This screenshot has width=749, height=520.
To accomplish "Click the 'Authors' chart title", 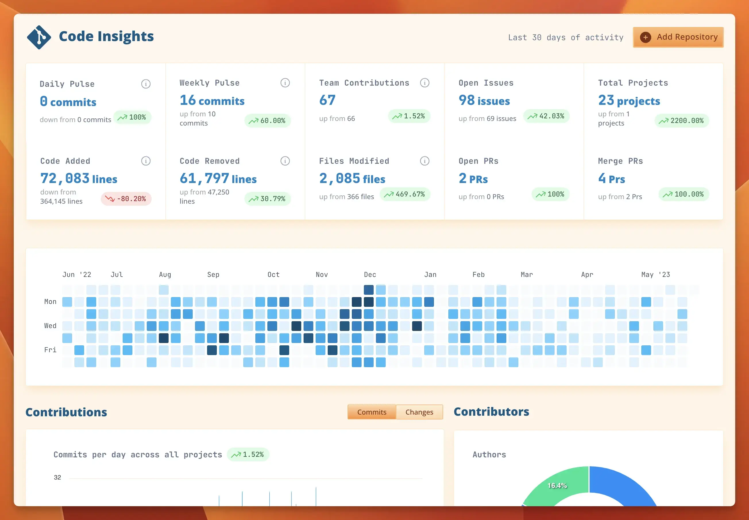I will (x=489, y=454).
